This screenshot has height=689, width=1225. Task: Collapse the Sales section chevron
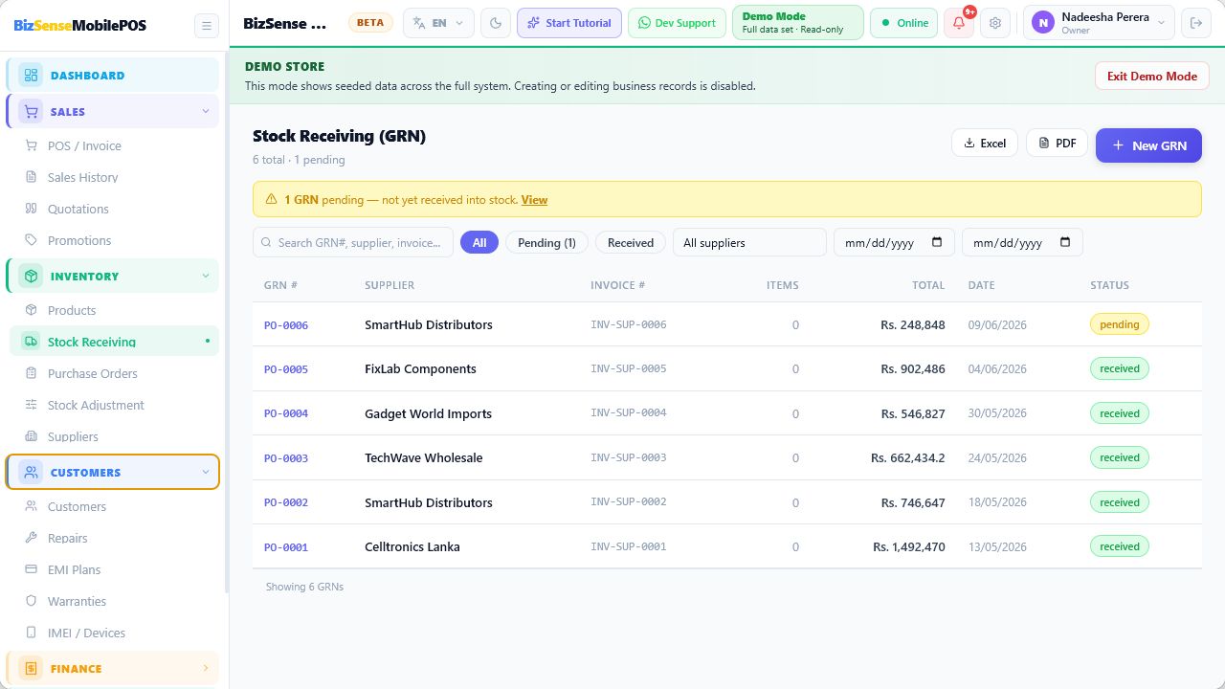tap(205, 112)
